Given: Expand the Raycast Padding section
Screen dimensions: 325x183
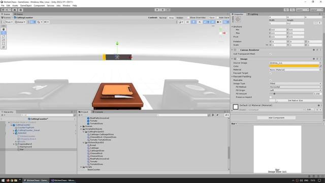Looking at the screenshot, I should [x=232, y=77].
